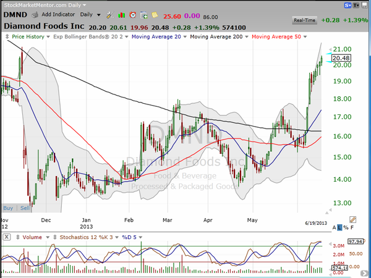The image size is (371, 278).
Task: Click the Stochastics 12 %K 3 label
Action: [x=86, y=237]
